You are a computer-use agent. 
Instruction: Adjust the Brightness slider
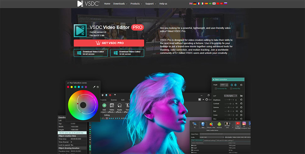tap(229, 100)
